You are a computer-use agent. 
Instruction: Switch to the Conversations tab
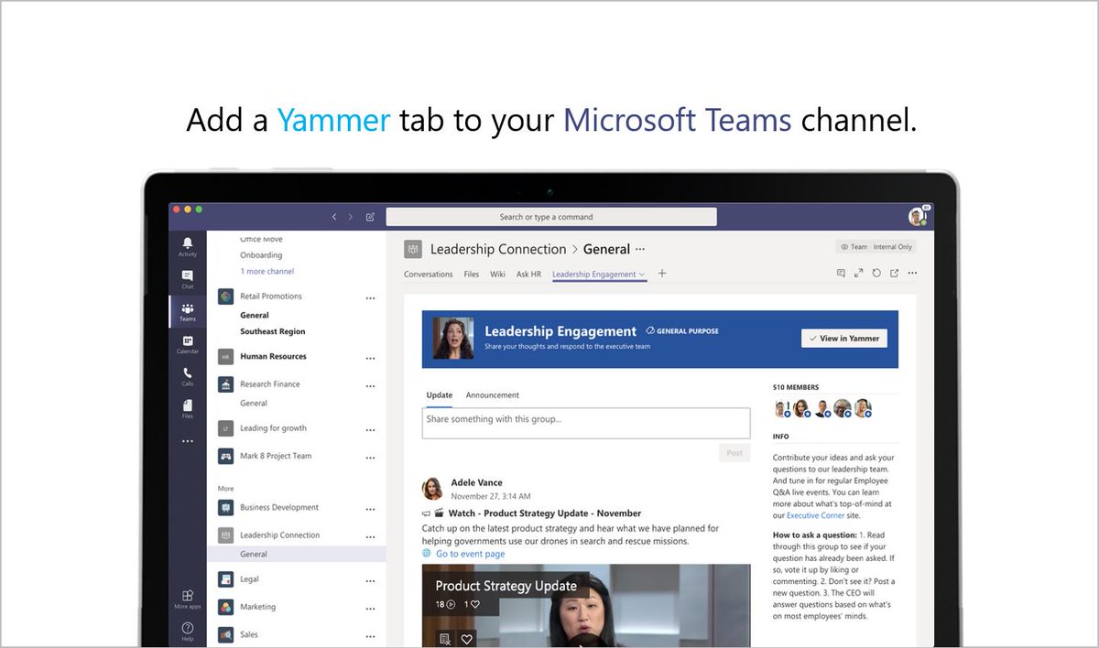[x=429, y=274]
